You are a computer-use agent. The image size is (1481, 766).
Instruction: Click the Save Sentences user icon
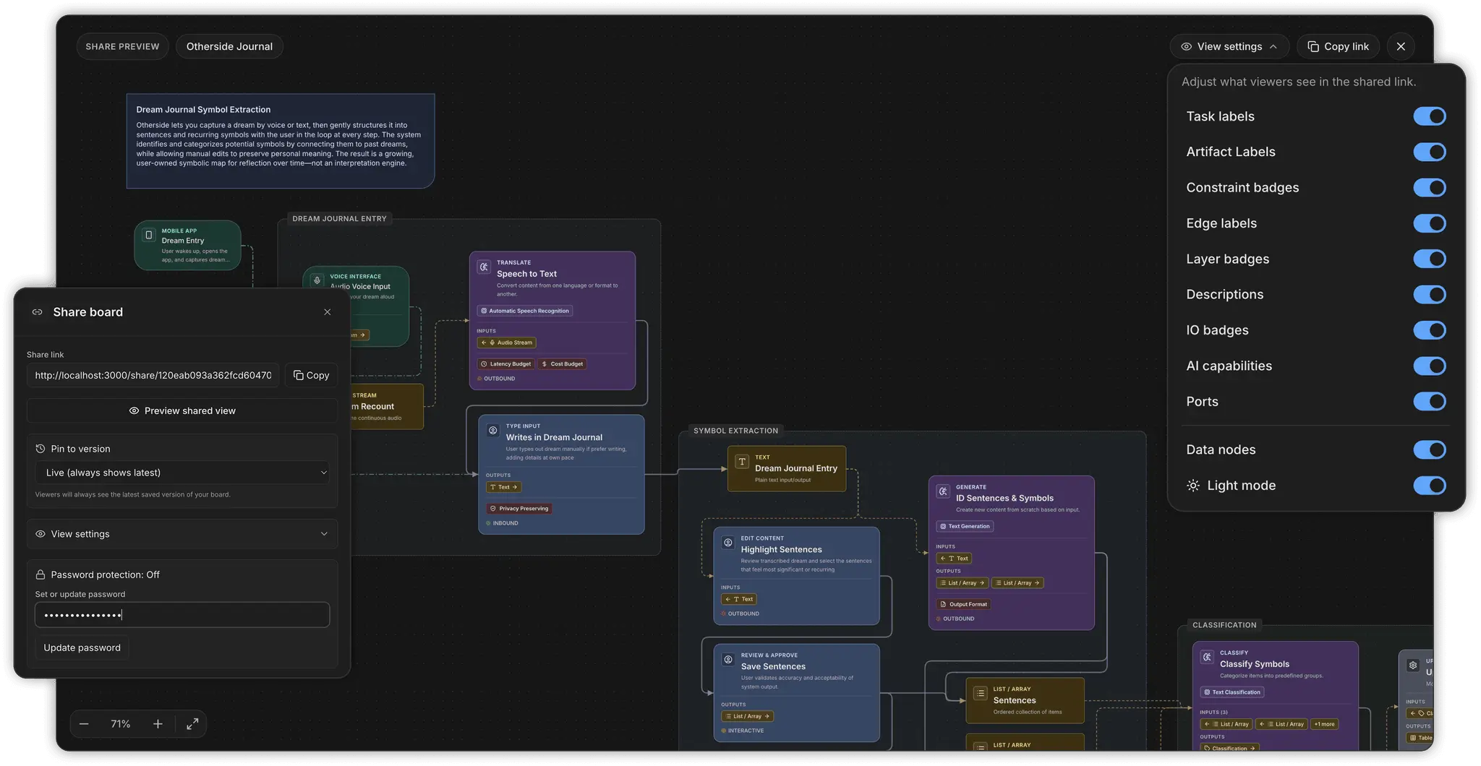728,659
